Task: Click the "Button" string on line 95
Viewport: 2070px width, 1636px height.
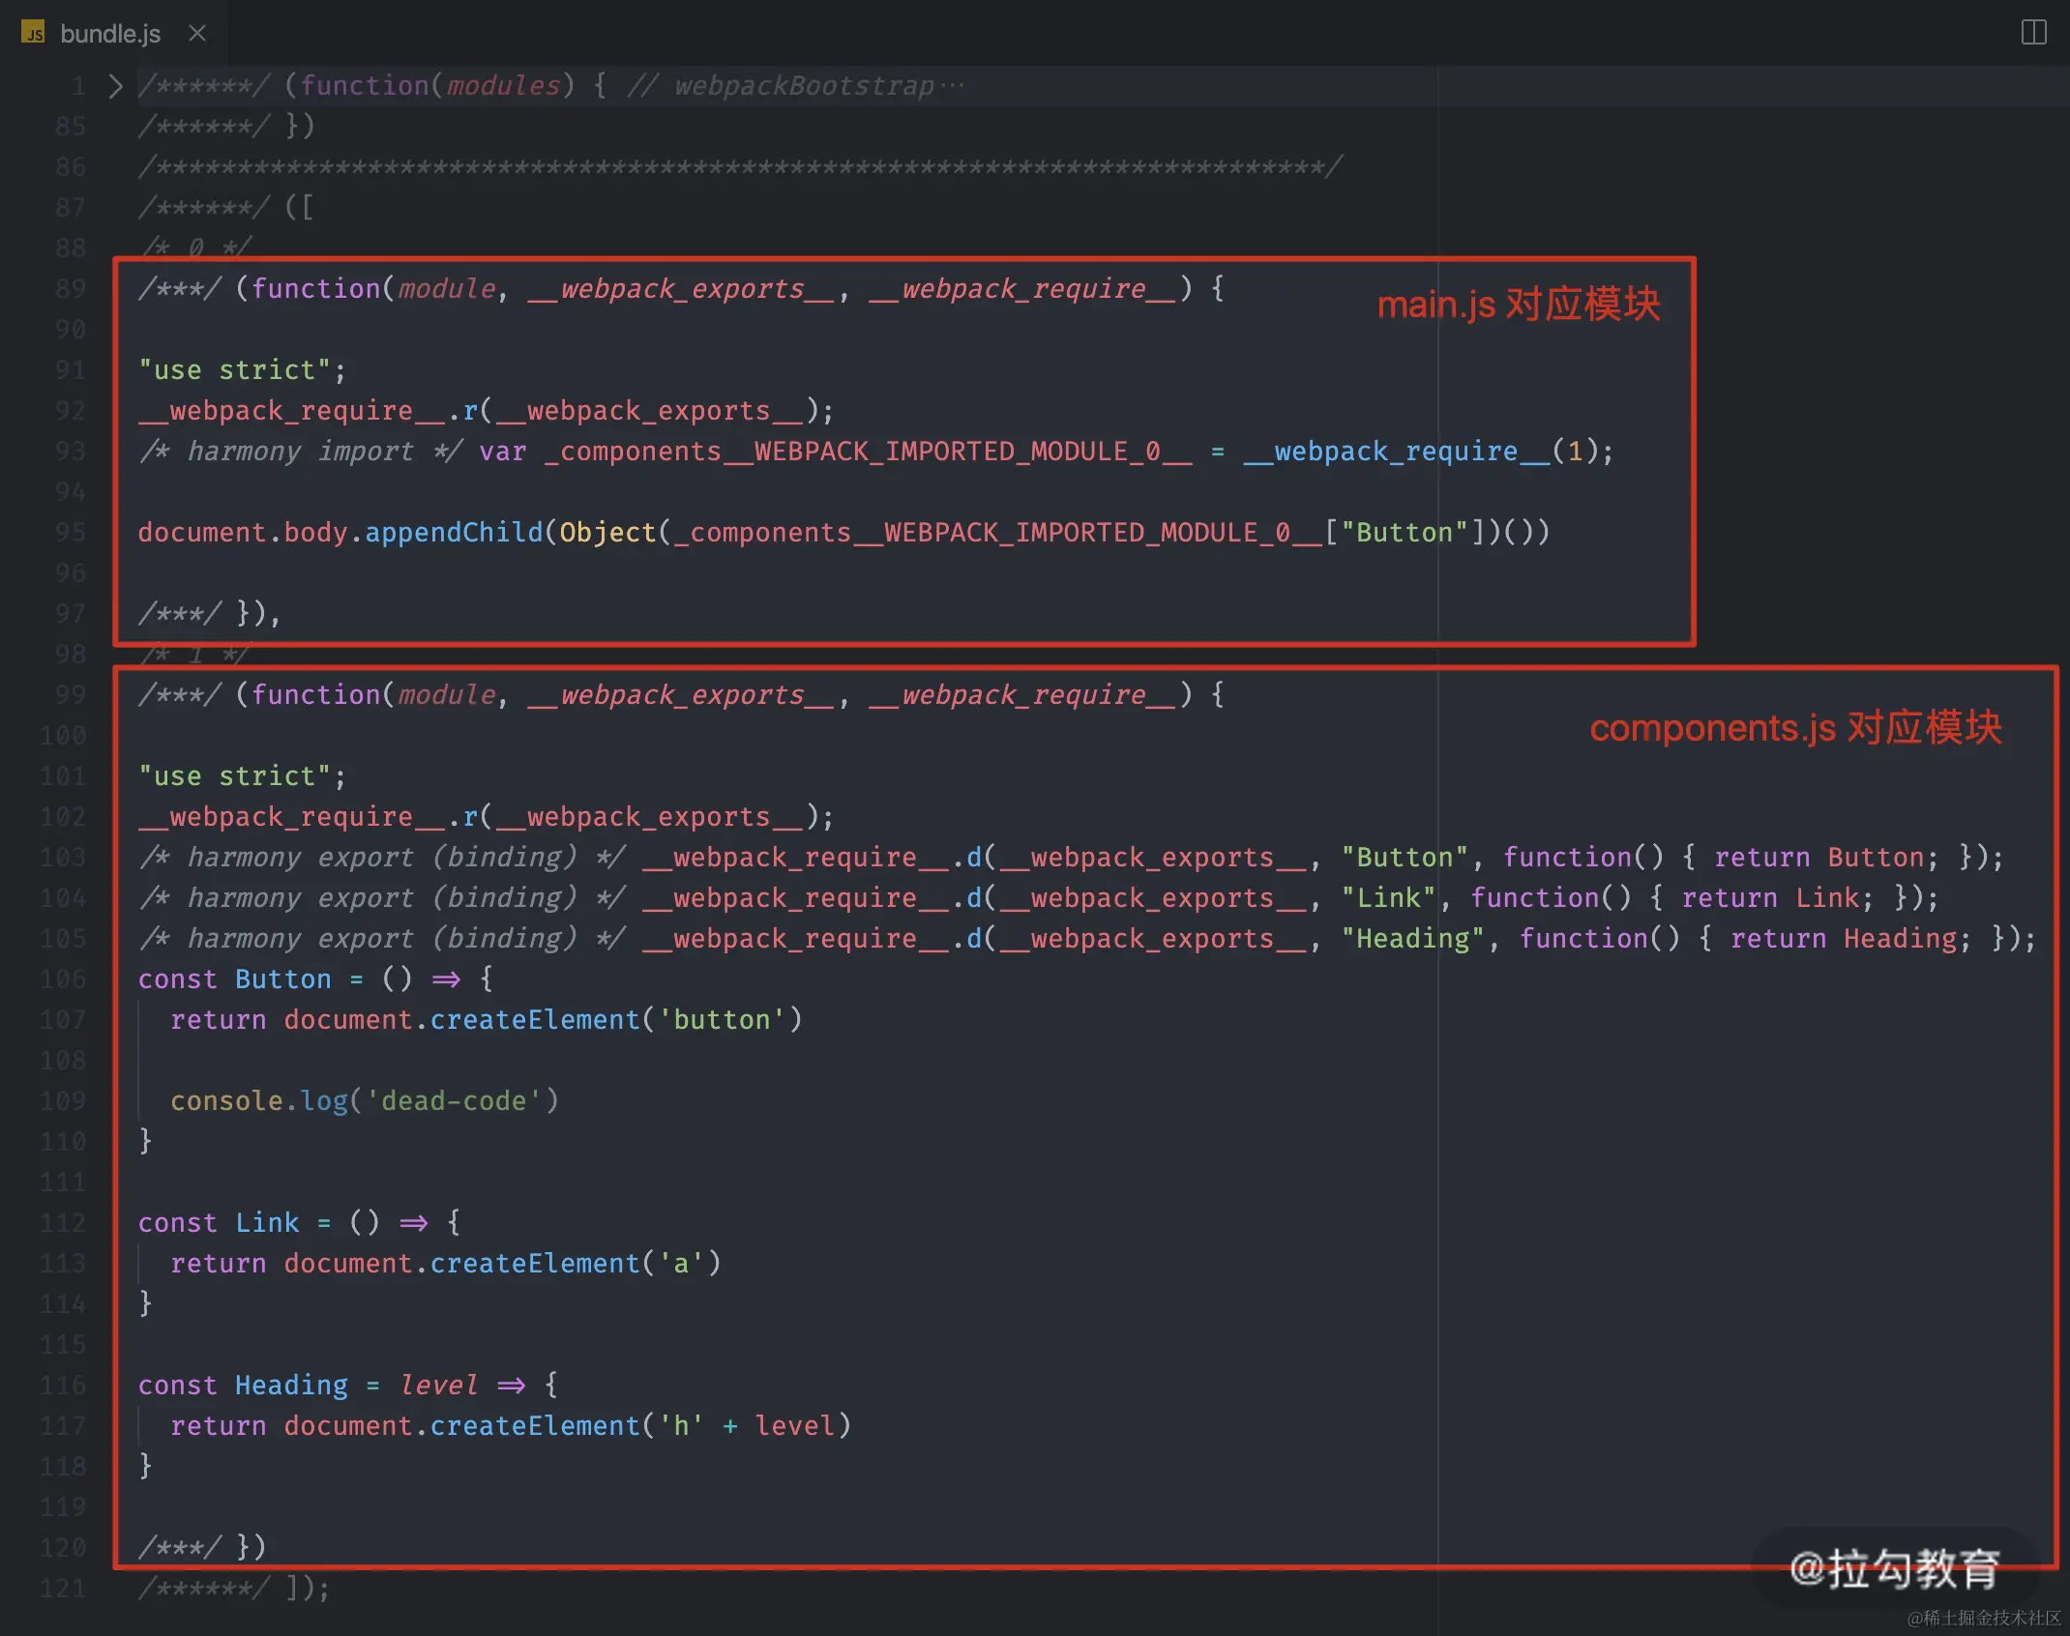Action: (1404, 532)
